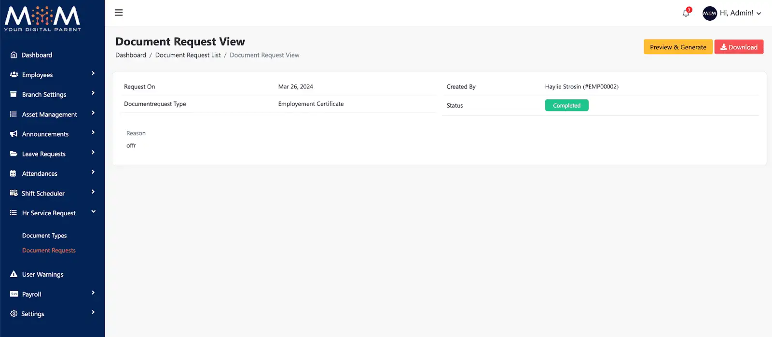Open the Hi, Admin! dropdown
This screenshot has width=772, height=337.
click(x=740, y=13)
